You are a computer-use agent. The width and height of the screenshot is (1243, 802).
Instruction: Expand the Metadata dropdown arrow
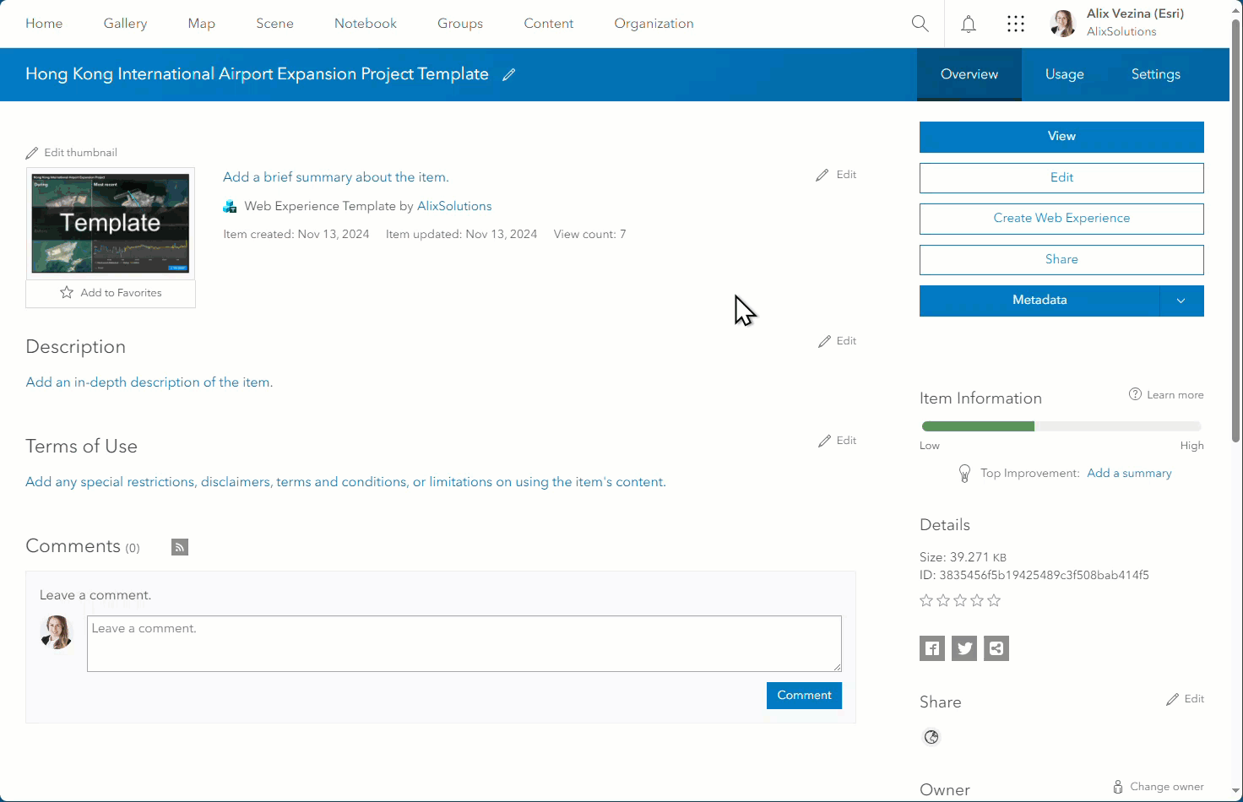point(1181,301)
